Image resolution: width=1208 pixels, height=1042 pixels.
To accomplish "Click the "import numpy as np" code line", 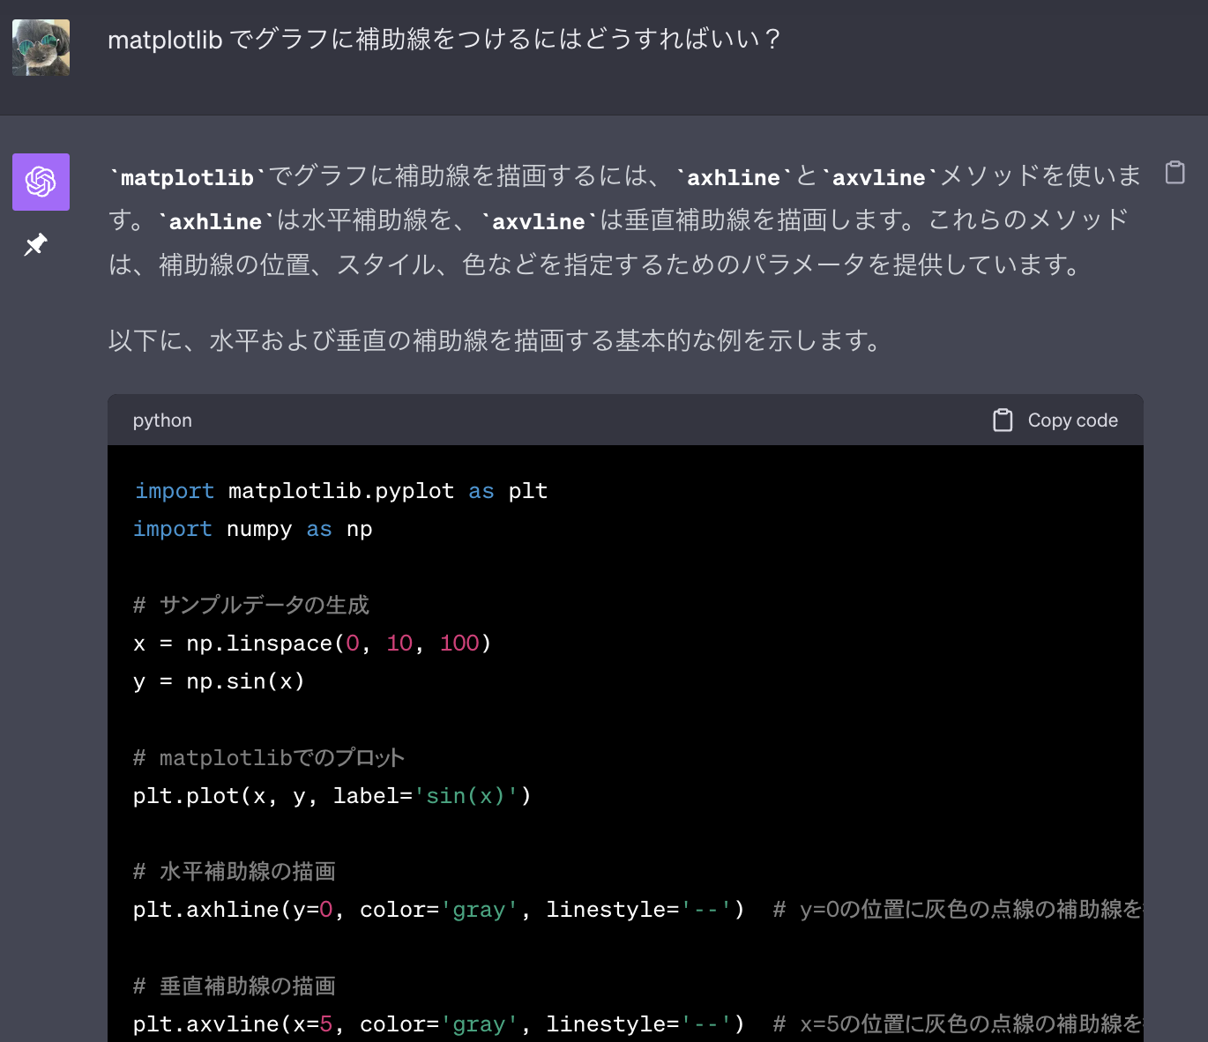I will pyautogui.click(x=252, y=529).
